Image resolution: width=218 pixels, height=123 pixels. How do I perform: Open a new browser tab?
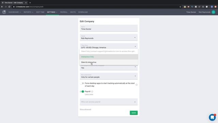[30, 3]
